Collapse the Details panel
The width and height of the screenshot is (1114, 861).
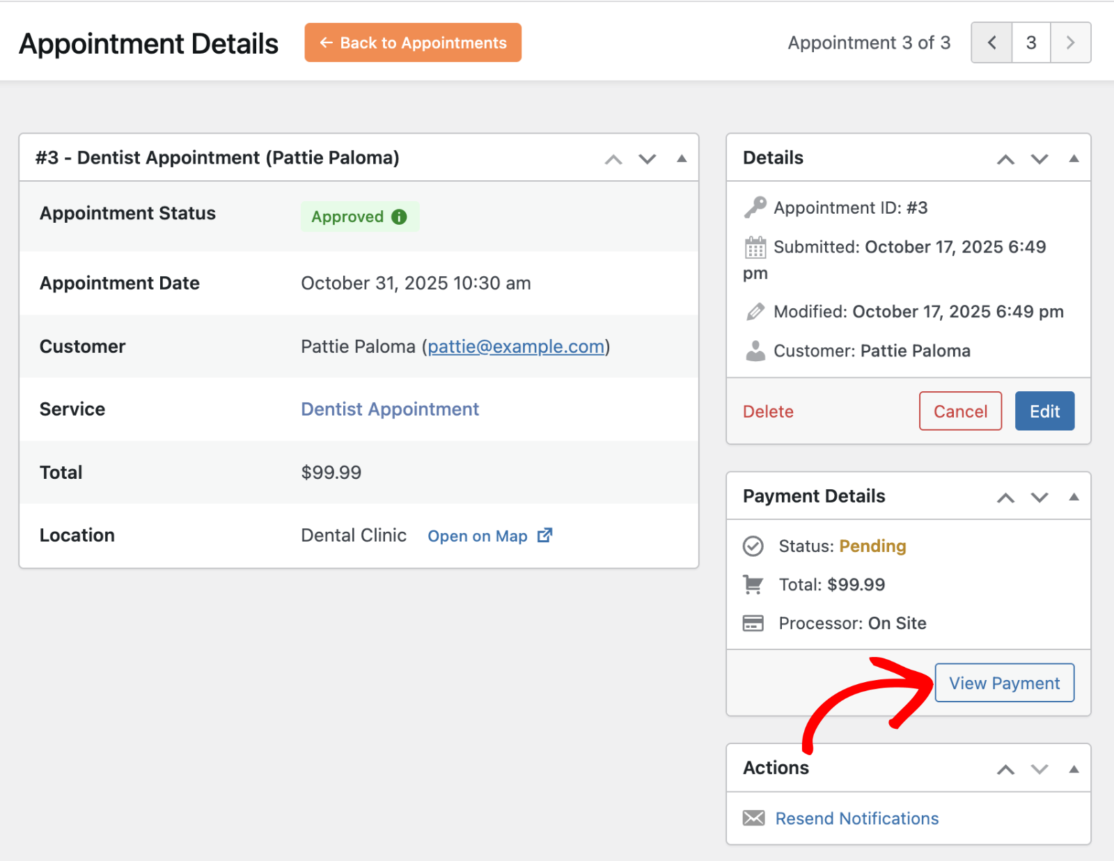click(1073, 158)
